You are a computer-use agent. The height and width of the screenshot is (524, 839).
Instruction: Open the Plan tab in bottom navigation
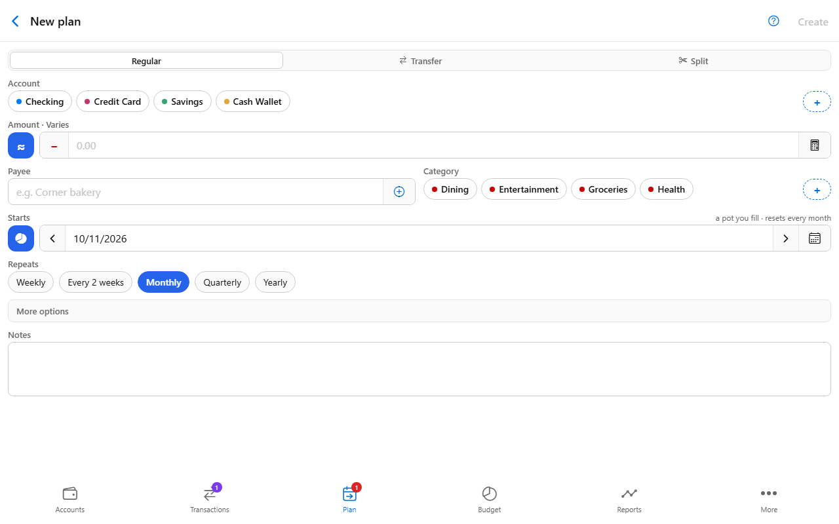click(349, 500)
